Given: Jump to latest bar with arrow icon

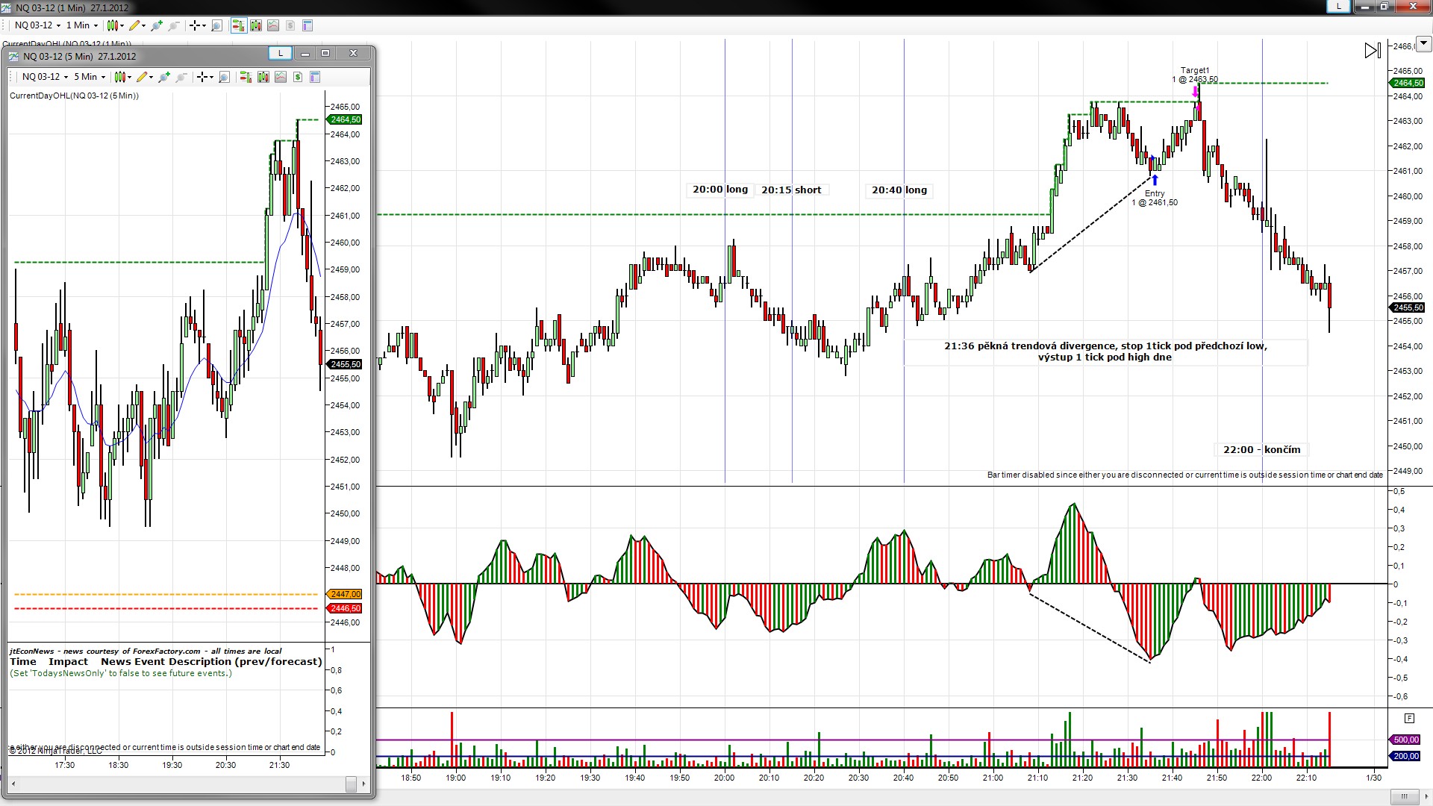Looking at the screenshot, I should tap(1372, 50).
